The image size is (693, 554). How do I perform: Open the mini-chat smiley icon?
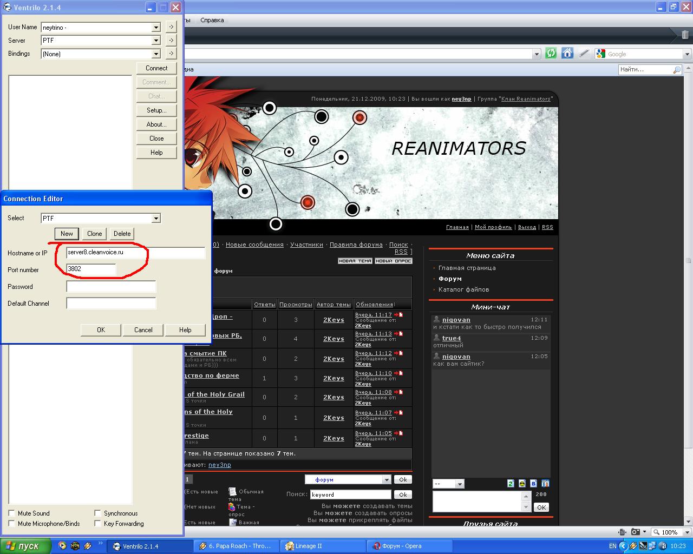click(522, 483)
